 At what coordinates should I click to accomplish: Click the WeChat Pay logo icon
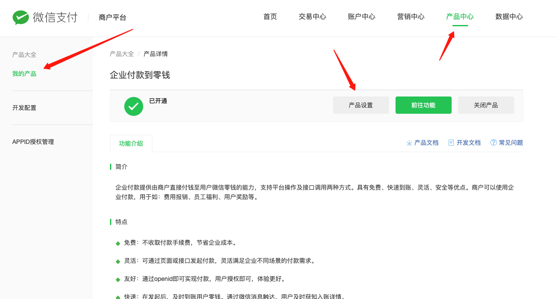coord(20,17)
